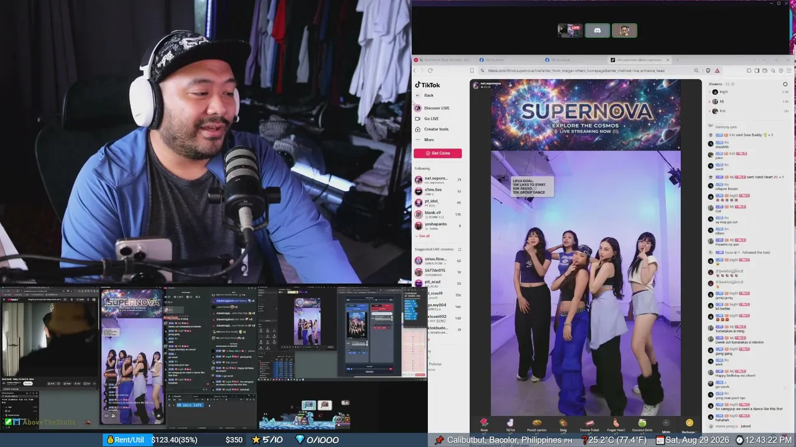Close the nxt.supernova TikTok tab
Viewport: 796px width, 447px height.
[668, 60]
